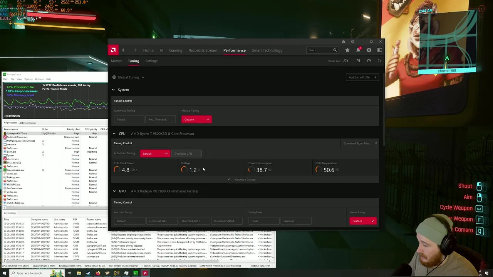Open Task View on the taskbar
The width and height of the screenshot is (493, 277).
69,273
